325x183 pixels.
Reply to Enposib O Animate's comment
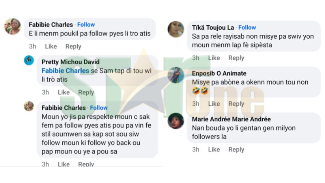point(236,104)
